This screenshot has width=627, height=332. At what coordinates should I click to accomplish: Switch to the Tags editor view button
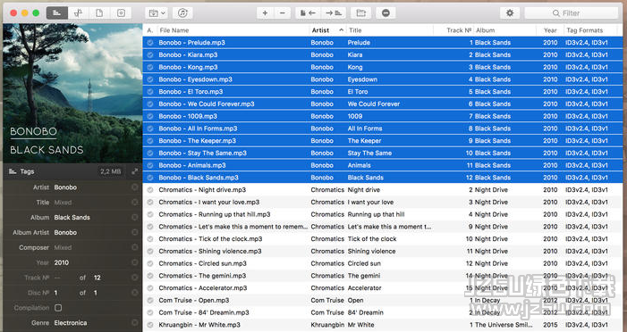56,13
